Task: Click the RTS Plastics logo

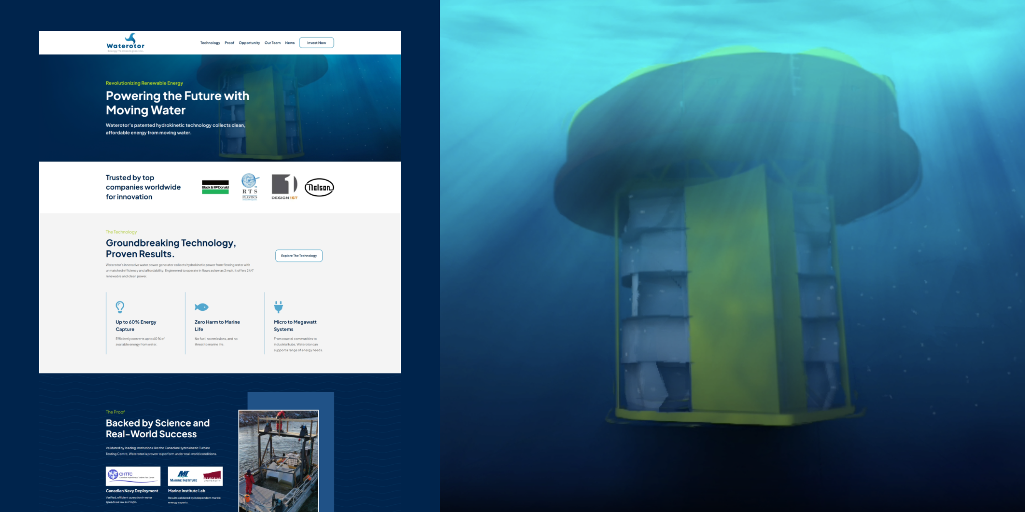Action: (250, 187)
